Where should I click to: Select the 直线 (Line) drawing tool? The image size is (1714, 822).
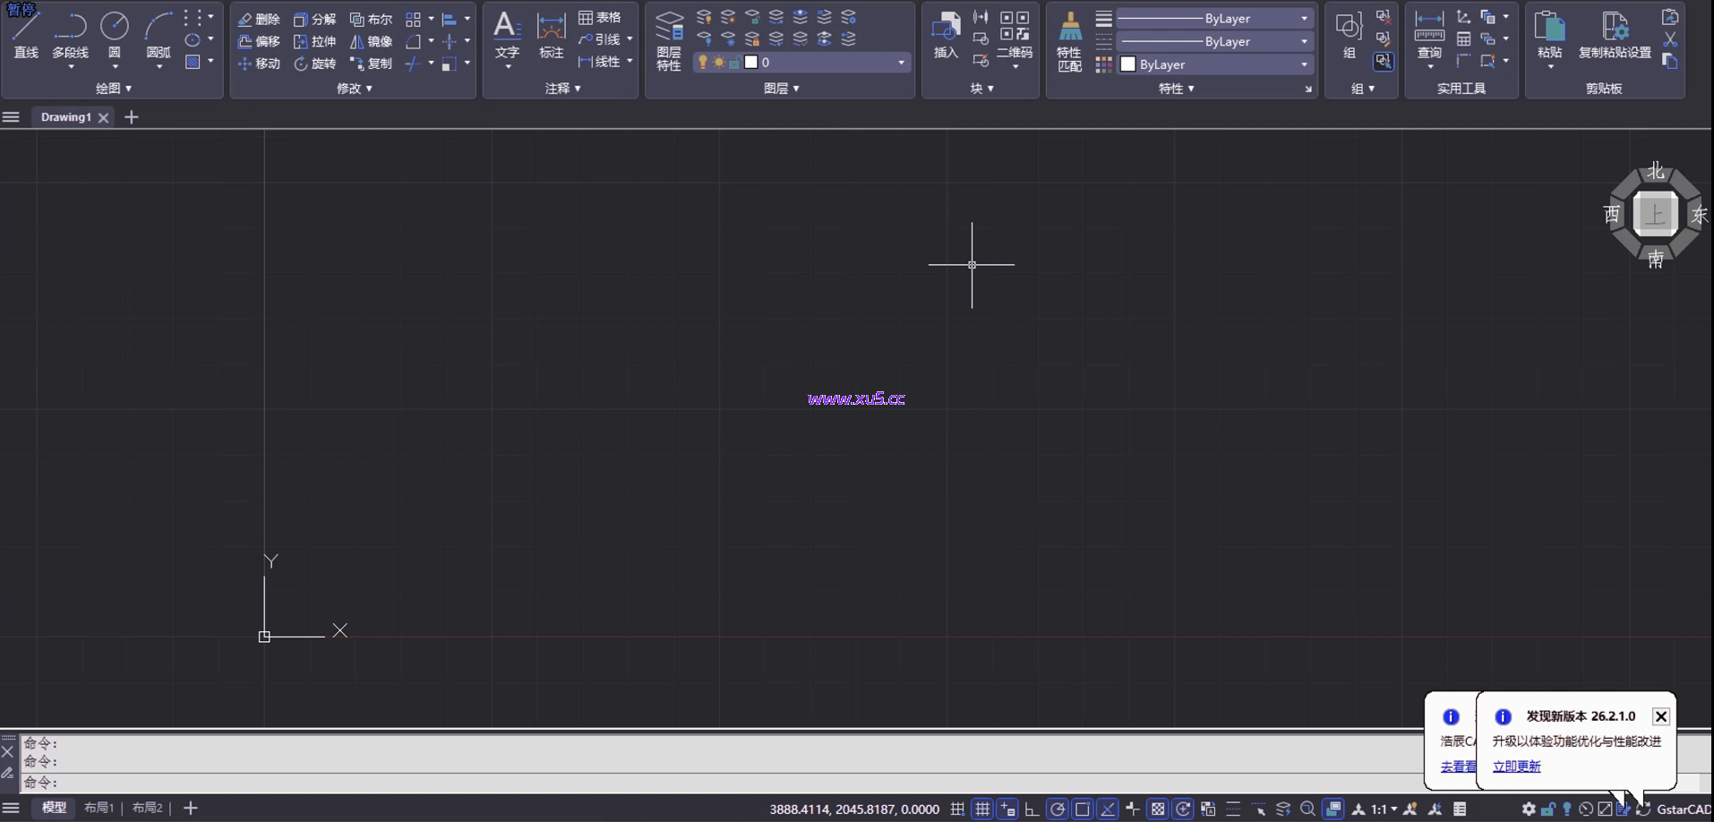tap(26, 36)
